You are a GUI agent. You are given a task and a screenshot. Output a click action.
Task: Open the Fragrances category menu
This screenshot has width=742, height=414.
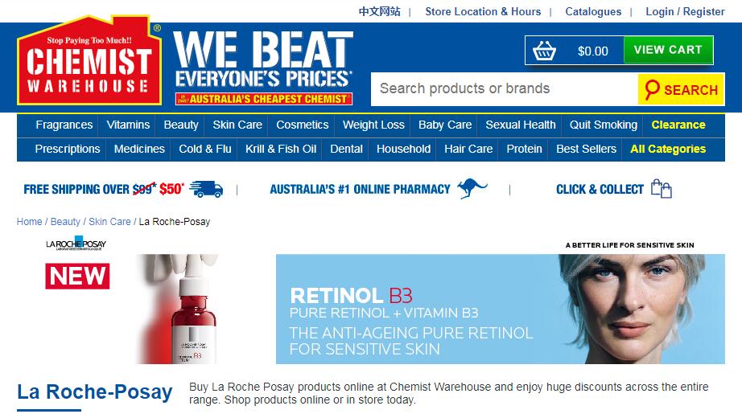pyautogui.click(x=64, y=125)
